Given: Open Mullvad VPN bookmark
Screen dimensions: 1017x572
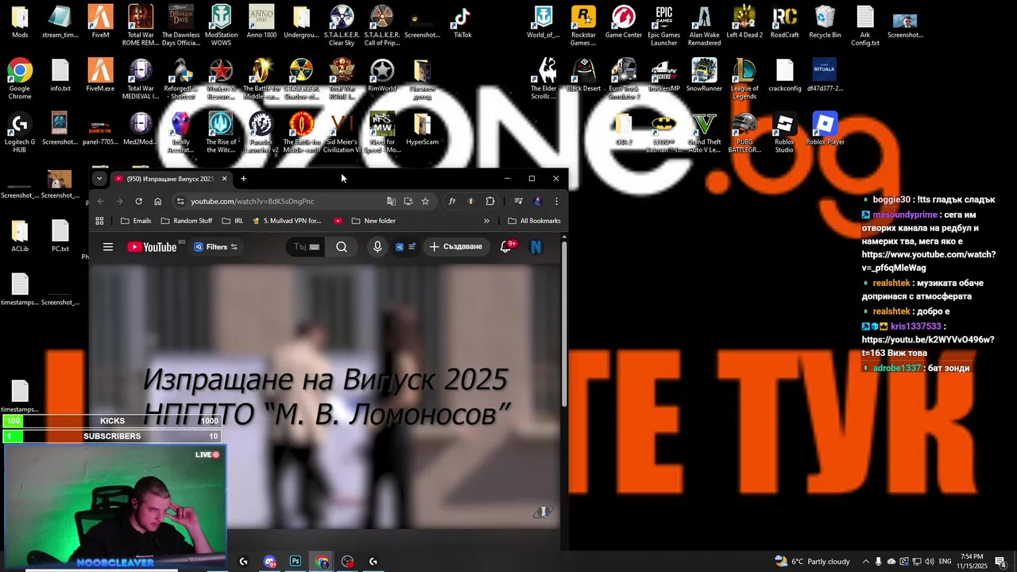Looking at the screenshot, I should coord(288,221).
